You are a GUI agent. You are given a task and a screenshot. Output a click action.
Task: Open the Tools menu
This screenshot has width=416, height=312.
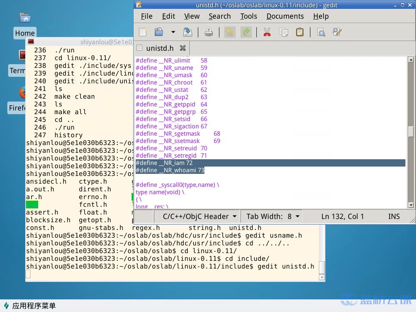click(249, 16)
